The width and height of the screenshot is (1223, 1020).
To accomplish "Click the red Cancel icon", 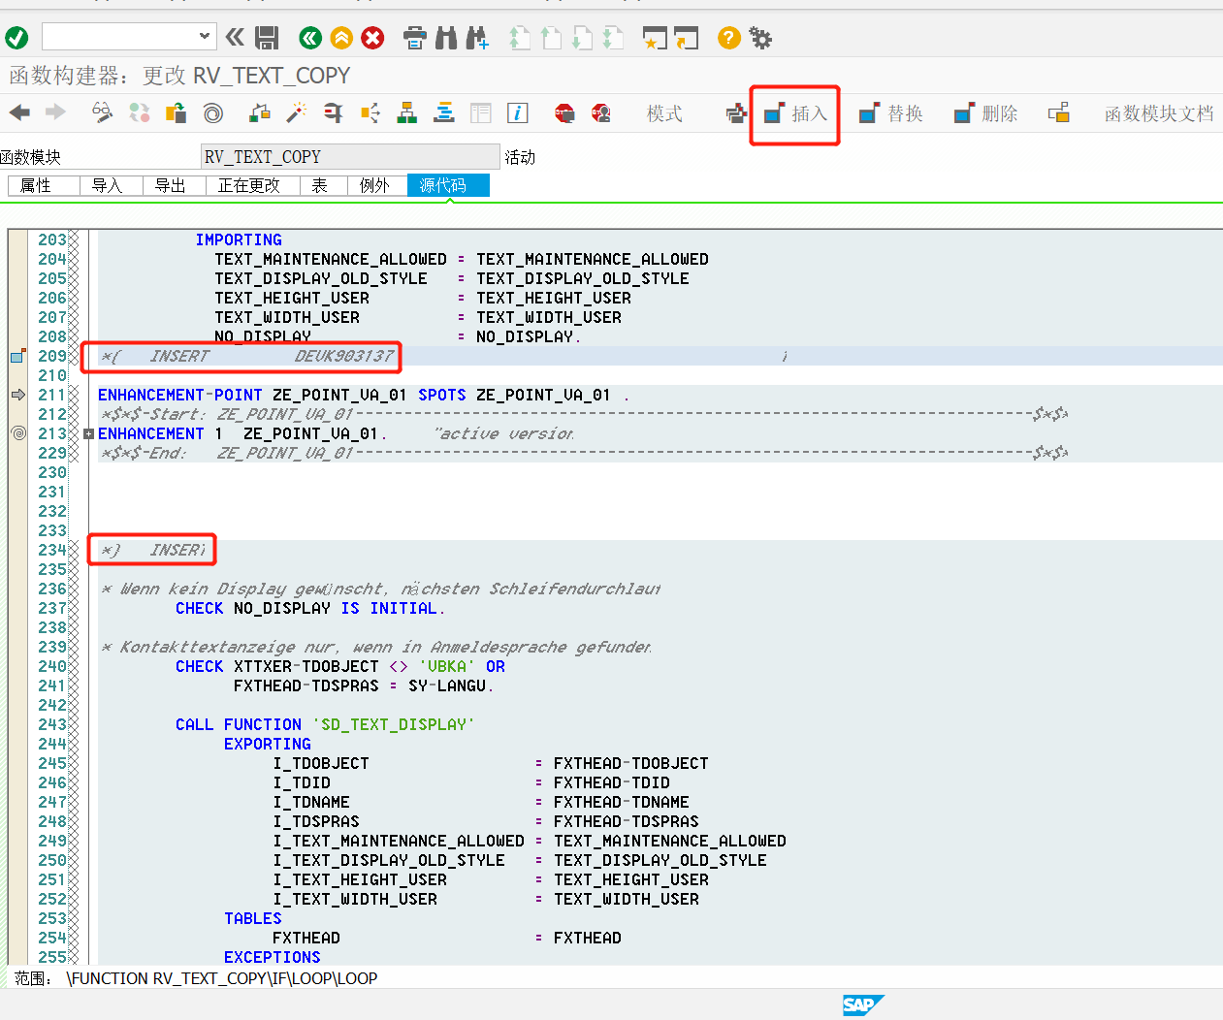I will (372, 38).
